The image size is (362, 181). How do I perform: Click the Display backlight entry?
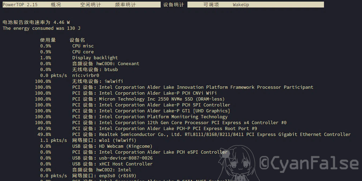95,58
